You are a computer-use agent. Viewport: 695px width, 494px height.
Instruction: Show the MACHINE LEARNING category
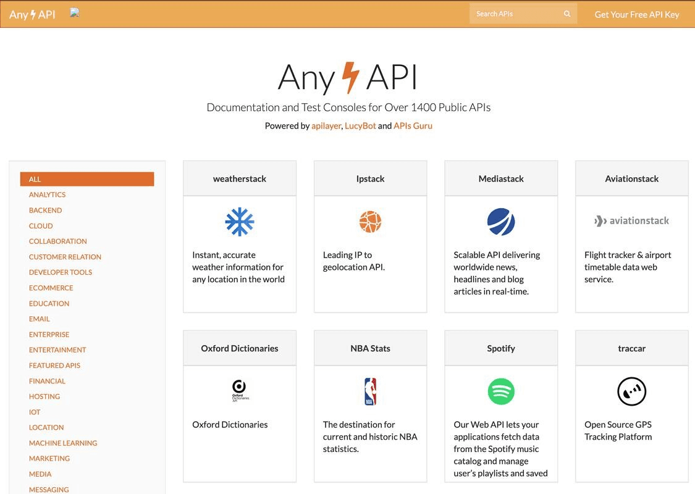(63, 443)
